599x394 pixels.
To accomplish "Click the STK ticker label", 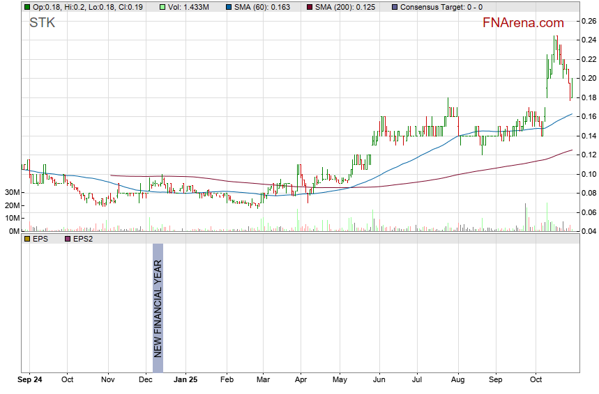I will pos(42,23).
